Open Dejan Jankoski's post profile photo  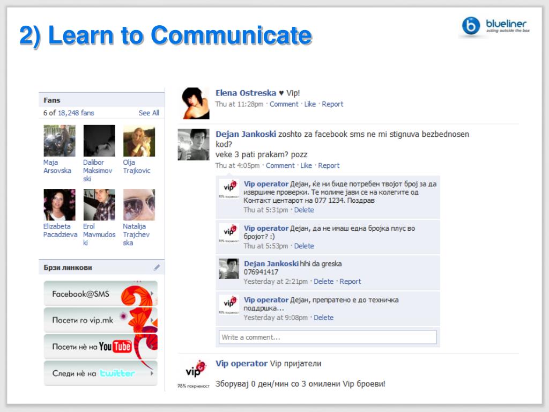click(x=194, y=145)
